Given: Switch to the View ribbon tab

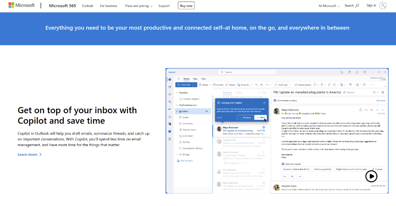Looking at the screenshot, I should (x=195, y=79).
